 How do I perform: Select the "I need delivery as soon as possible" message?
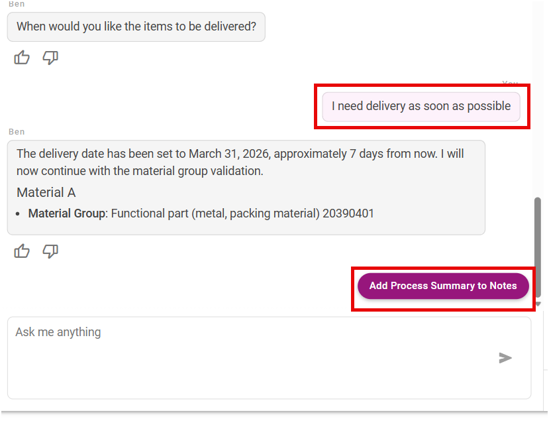click(421, 106)
